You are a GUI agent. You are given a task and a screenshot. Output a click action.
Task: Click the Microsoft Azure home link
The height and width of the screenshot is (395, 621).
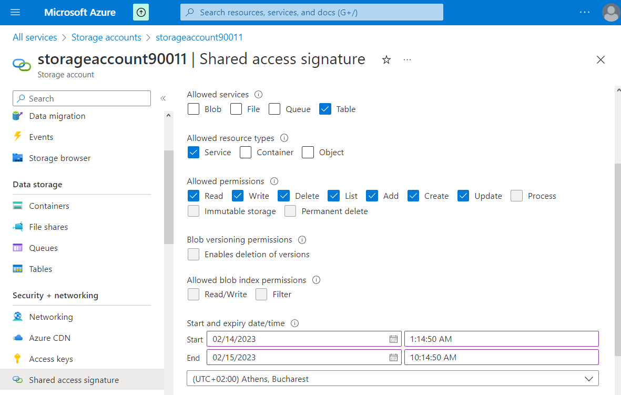80,12
